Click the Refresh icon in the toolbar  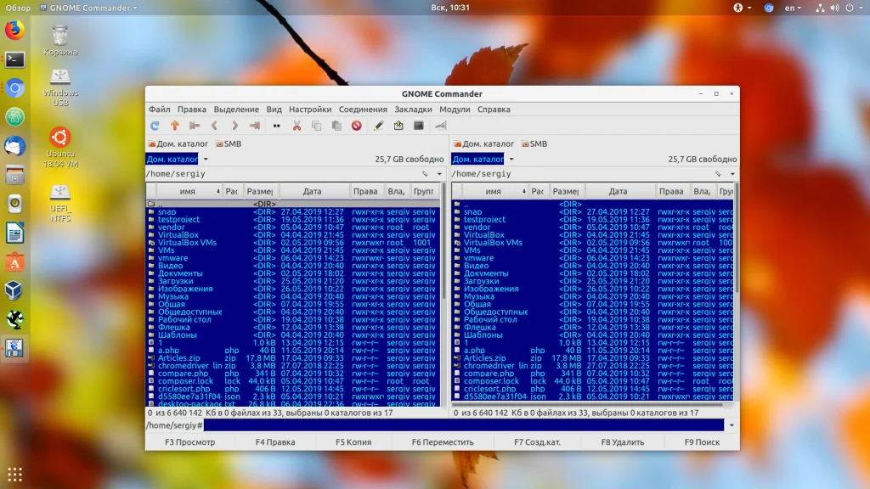coord(155,126)
